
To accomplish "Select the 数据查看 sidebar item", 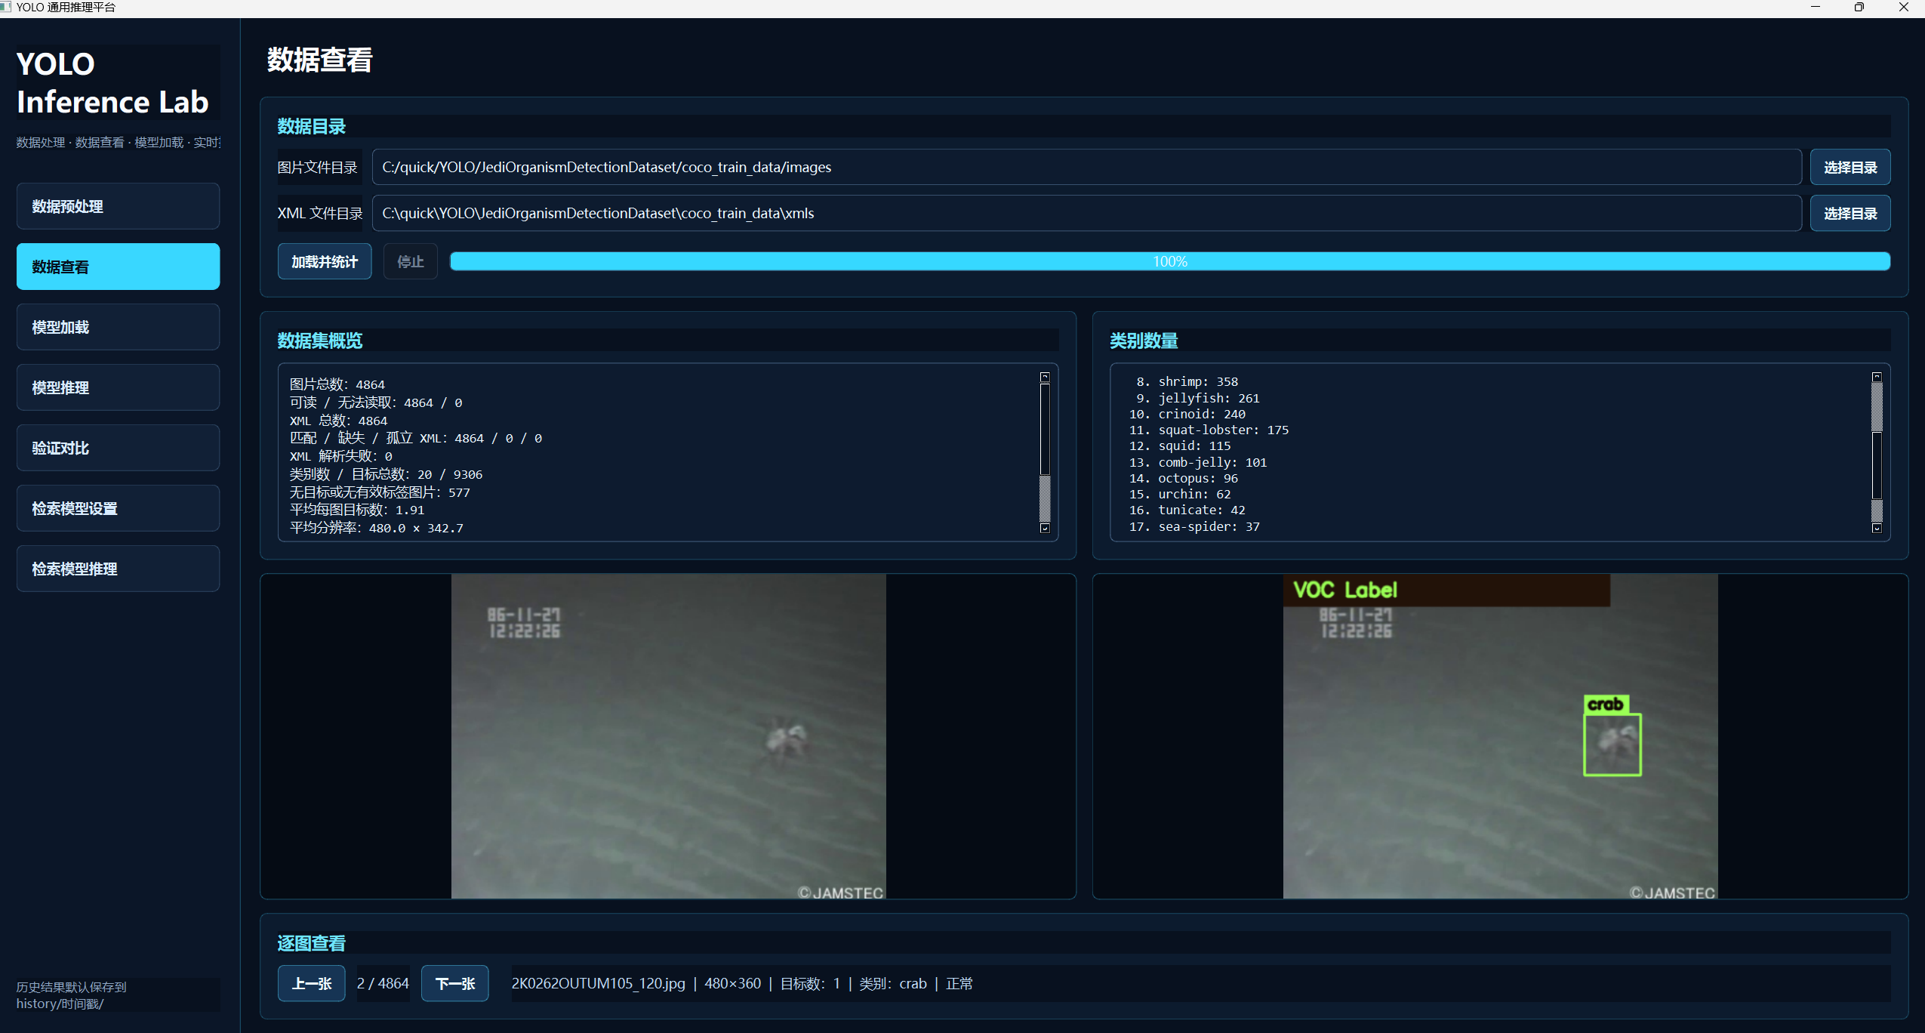I will [118, 267].
